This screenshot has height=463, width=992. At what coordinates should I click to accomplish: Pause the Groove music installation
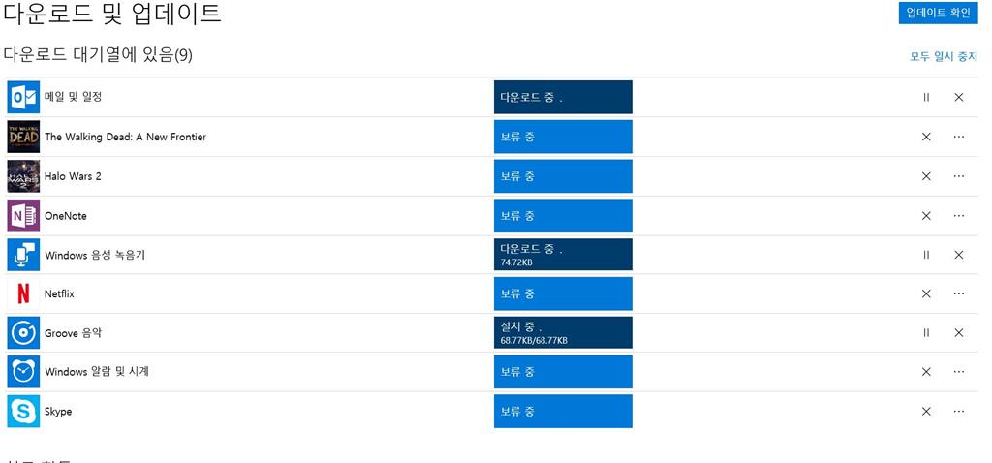pos(926,332)
